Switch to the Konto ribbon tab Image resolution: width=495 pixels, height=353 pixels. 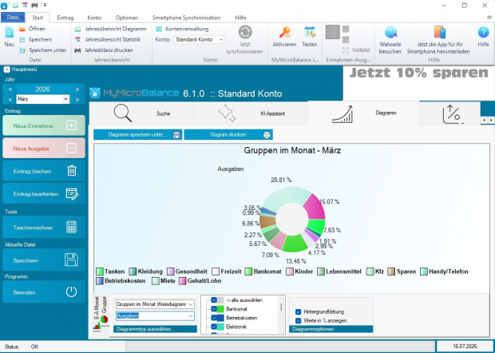coord(94,18)
